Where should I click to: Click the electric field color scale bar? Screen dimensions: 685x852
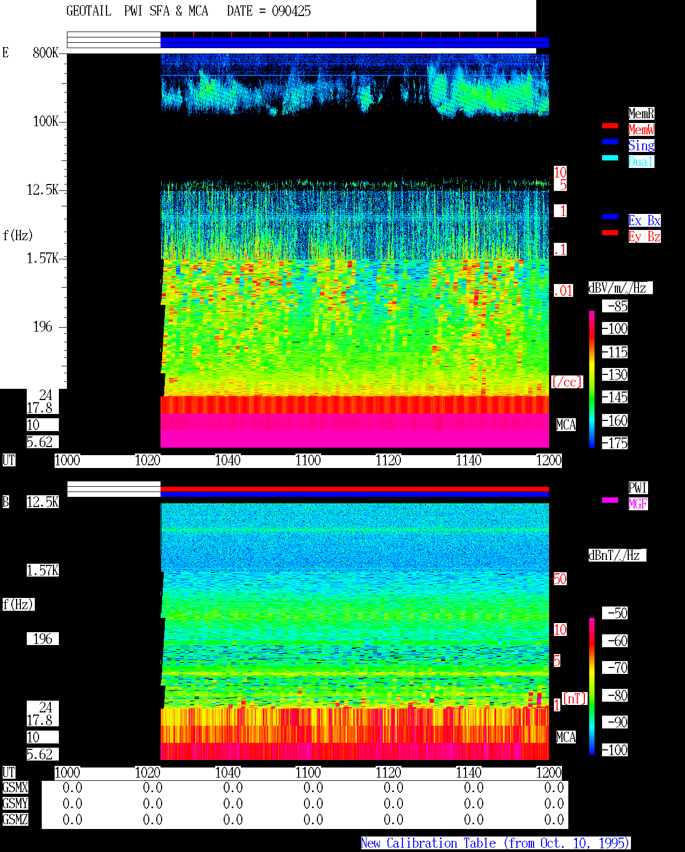click(592, 379)
